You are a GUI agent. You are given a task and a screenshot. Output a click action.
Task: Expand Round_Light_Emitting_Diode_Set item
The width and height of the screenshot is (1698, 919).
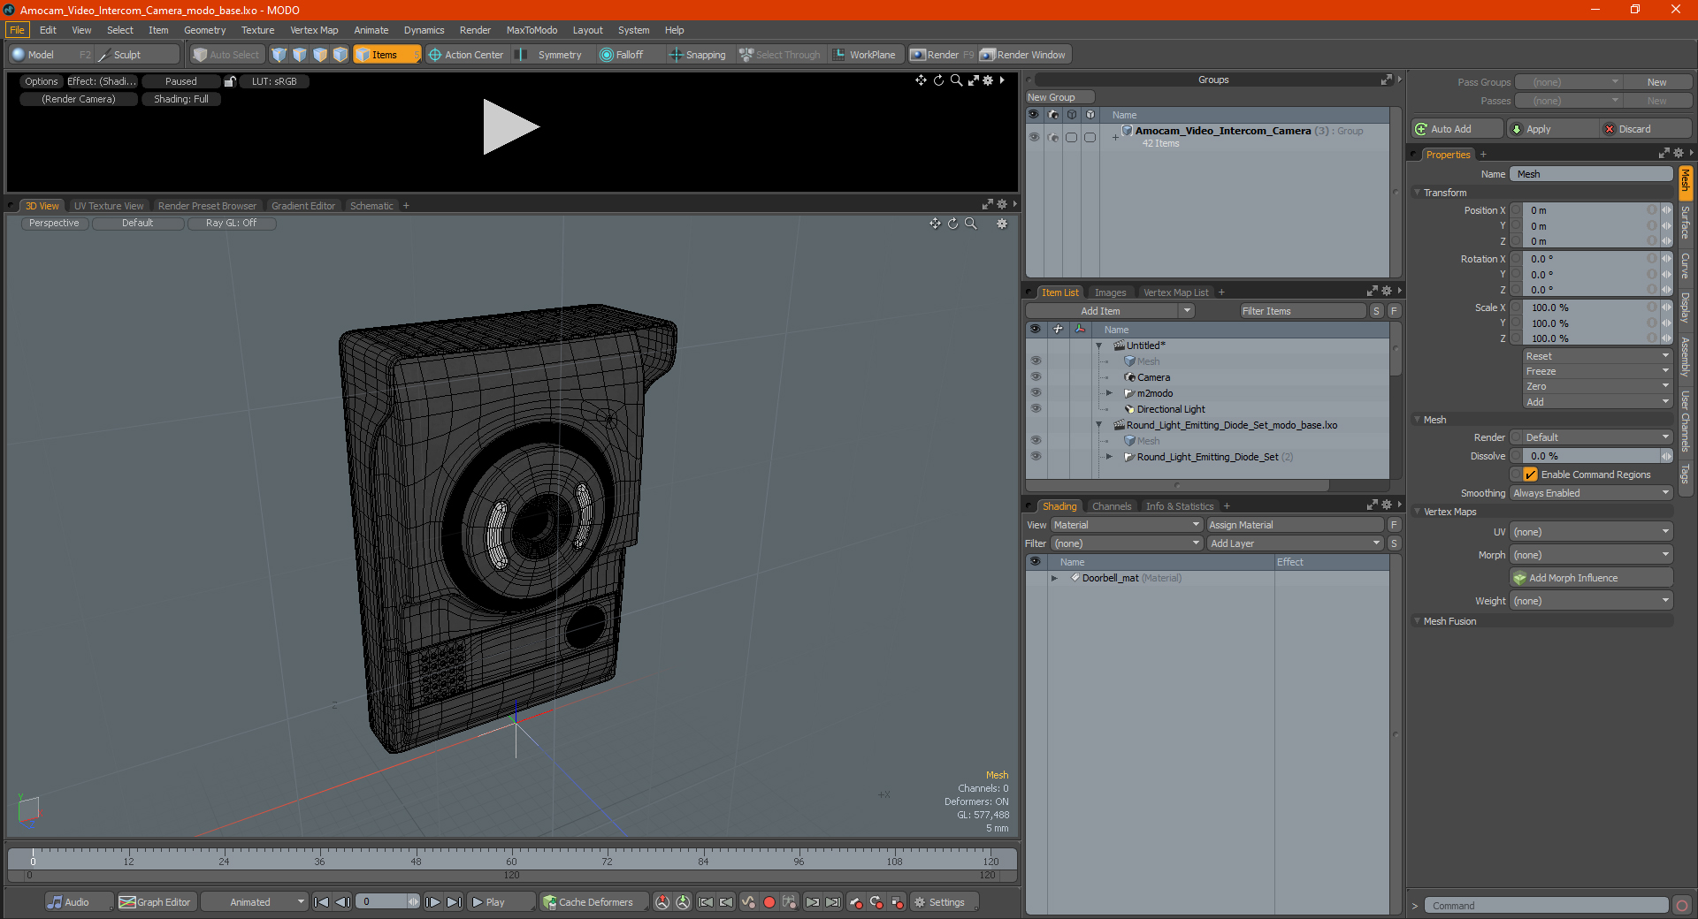1109,457
